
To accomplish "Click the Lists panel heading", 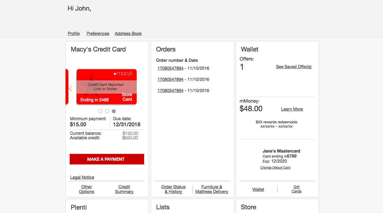I will coord(163,207).
